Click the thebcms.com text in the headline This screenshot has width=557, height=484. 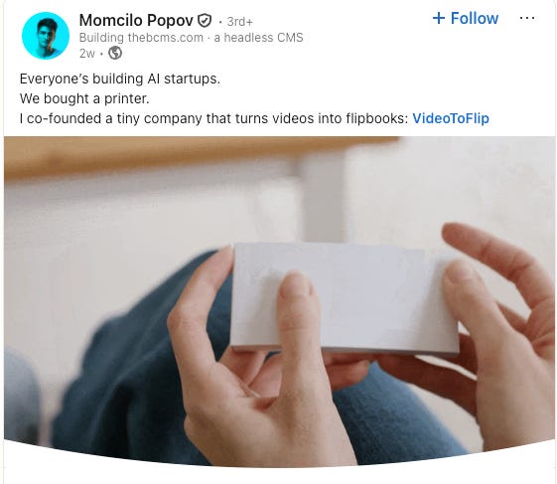(x=166, y=38)
